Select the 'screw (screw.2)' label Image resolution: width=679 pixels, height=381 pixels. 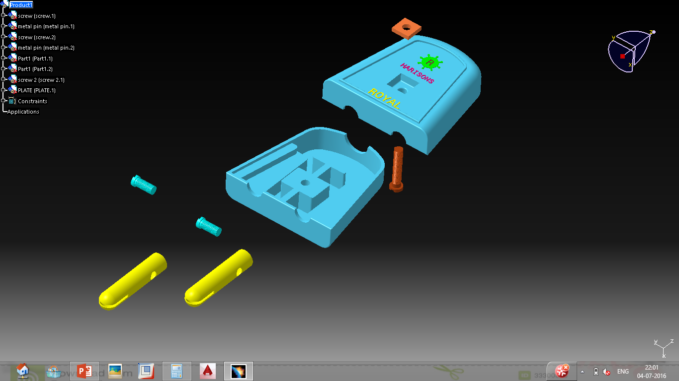37,37
